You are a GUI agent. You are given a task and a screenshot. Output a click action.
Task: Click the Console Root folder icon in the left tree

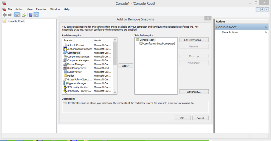(5, 21)
